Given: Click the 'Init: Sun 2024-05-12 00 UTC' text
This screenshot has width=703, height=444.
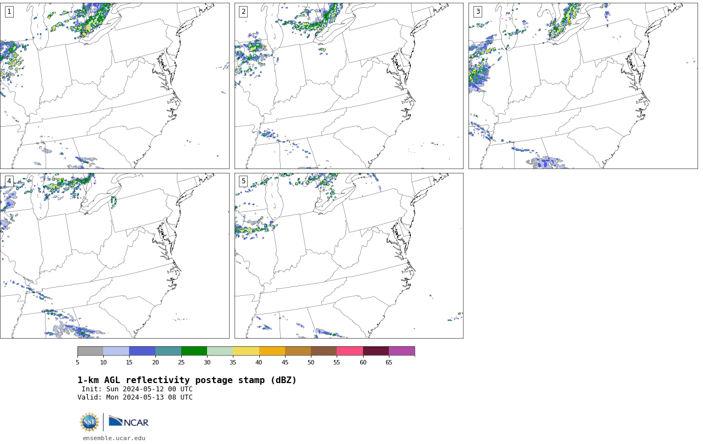Looking at the screenshot, I should tap(137, 389).
